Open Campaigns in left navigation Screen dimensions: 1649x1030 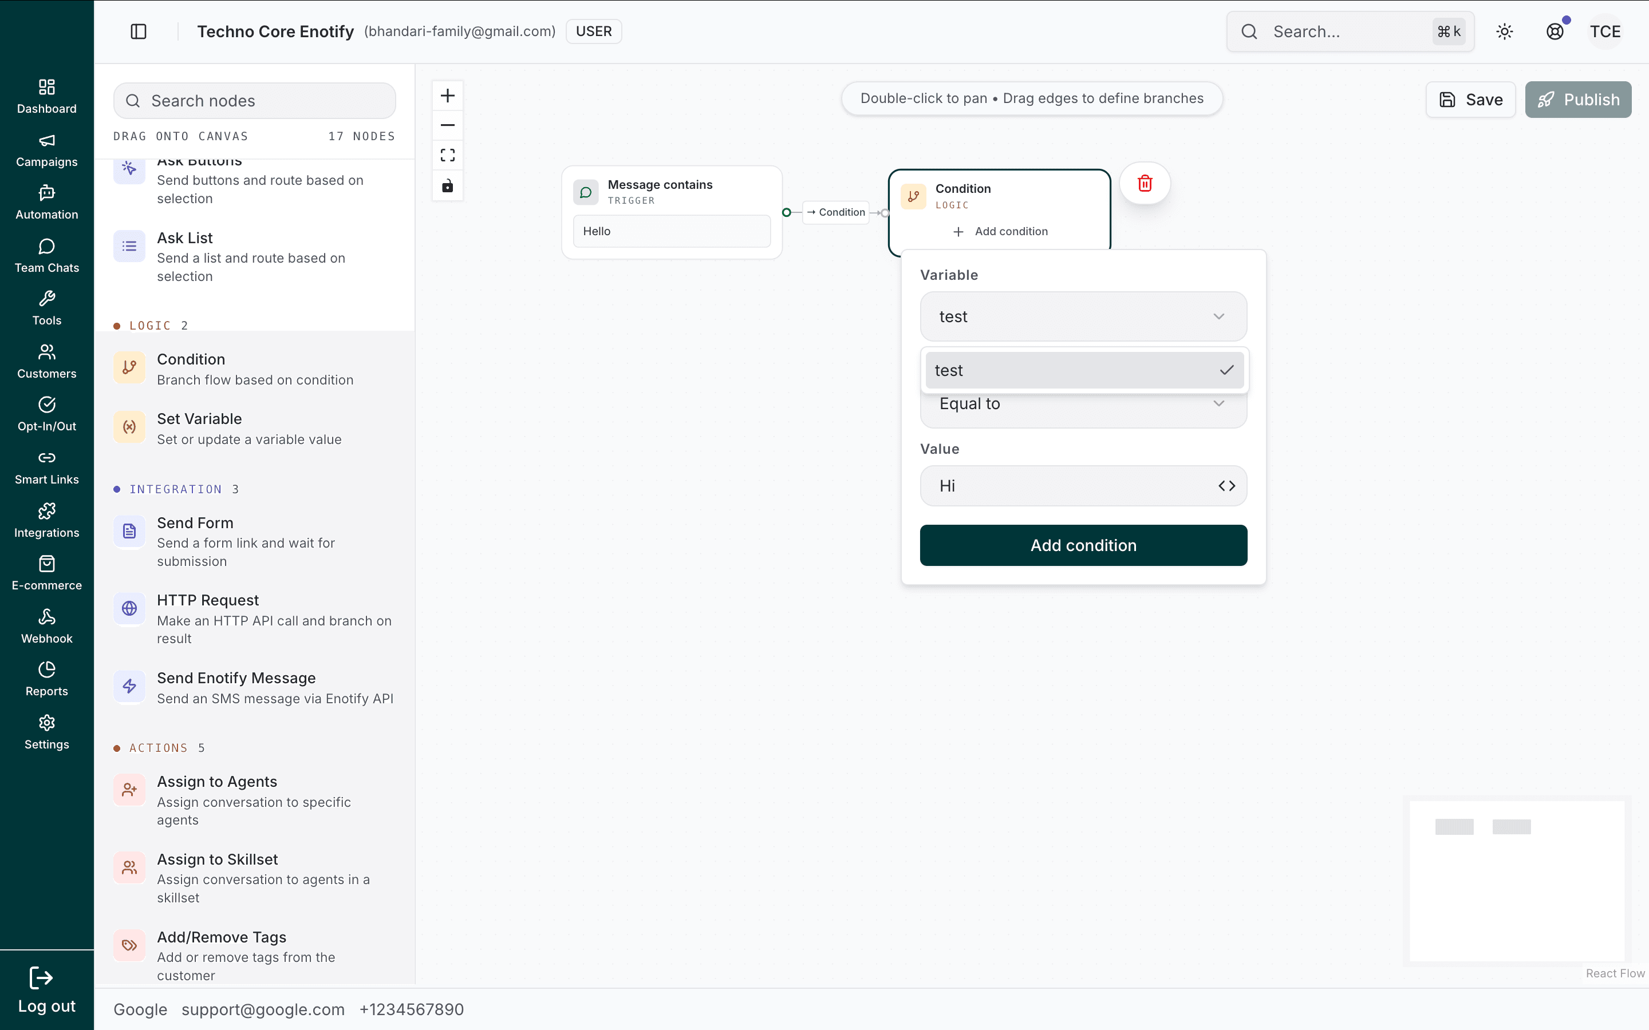(46, 150)
